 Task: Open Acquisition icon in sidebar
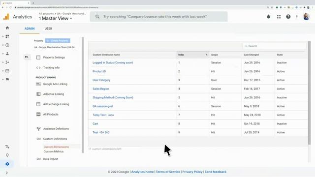[7, 62]
